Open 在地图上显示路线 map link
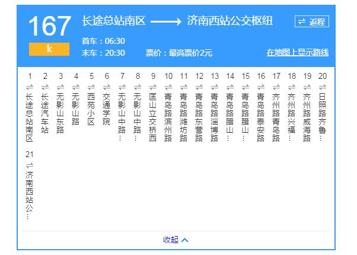The image size is (357, 255). click(x=298, y=52)
